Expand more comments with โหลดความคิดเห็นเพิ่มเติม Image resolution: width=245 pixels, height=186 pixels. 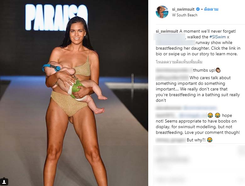(x=179, y=62)
